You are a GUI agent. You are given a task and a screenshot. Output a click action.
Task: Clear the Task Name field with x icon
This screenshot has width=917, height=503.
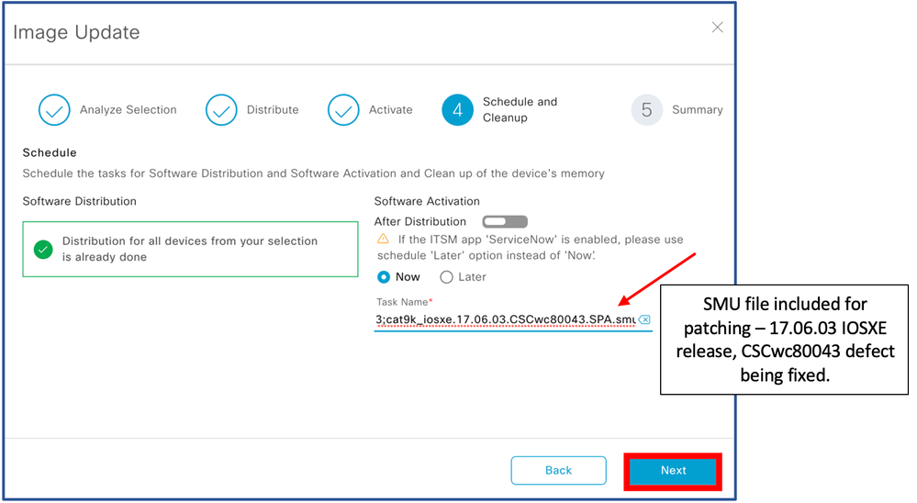click(644, 319)
